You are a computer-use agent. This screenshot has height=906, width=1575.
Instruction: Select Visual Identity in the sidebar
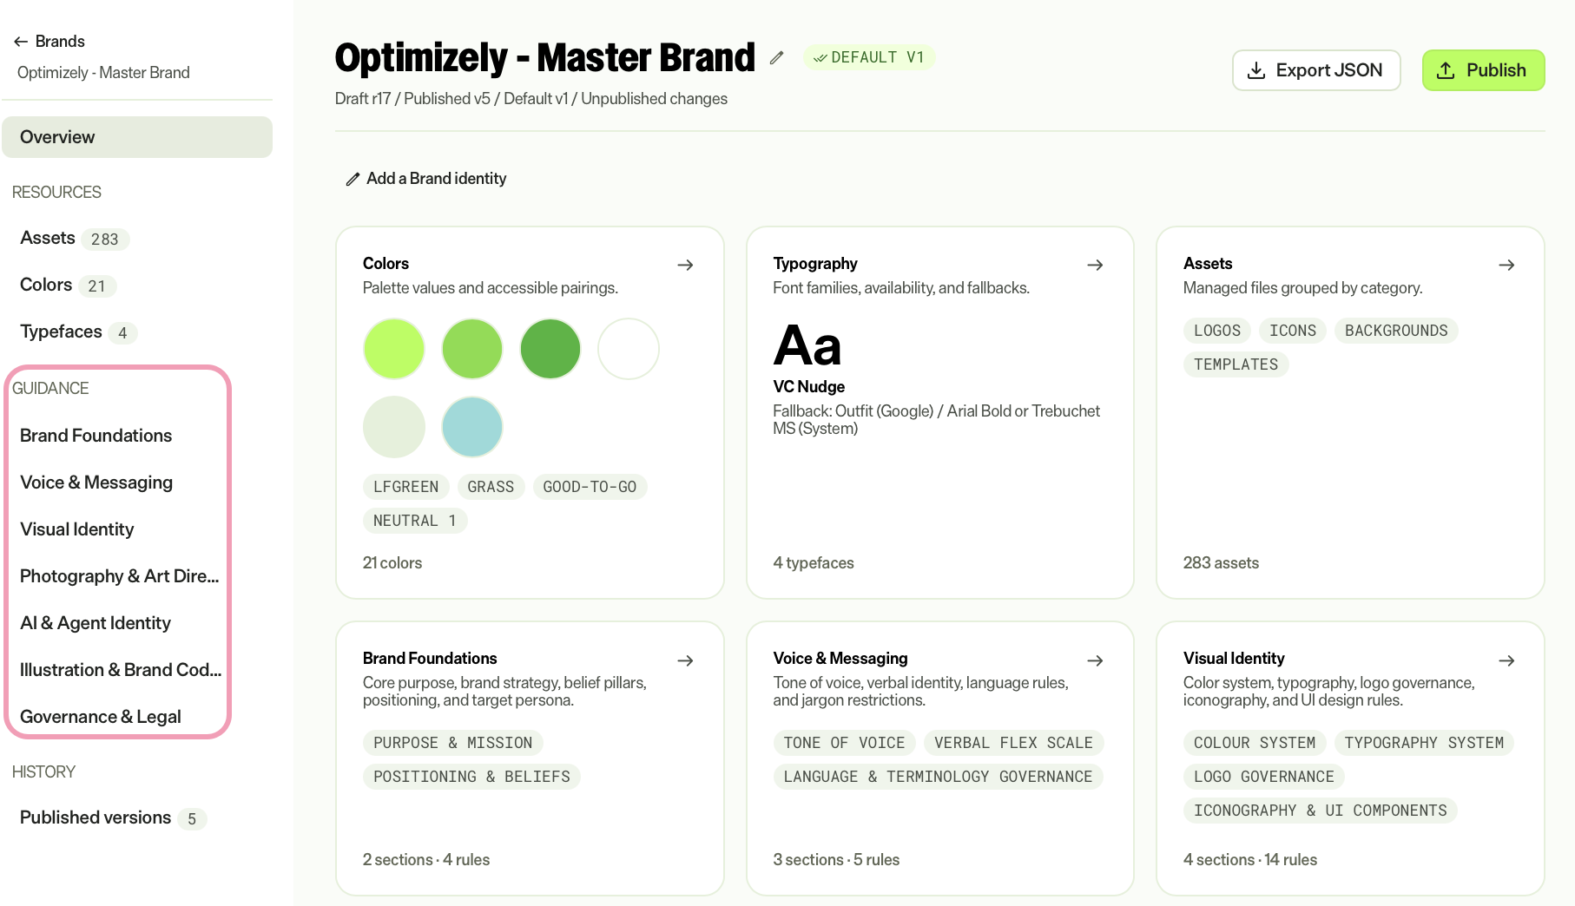tap(77, 529)
